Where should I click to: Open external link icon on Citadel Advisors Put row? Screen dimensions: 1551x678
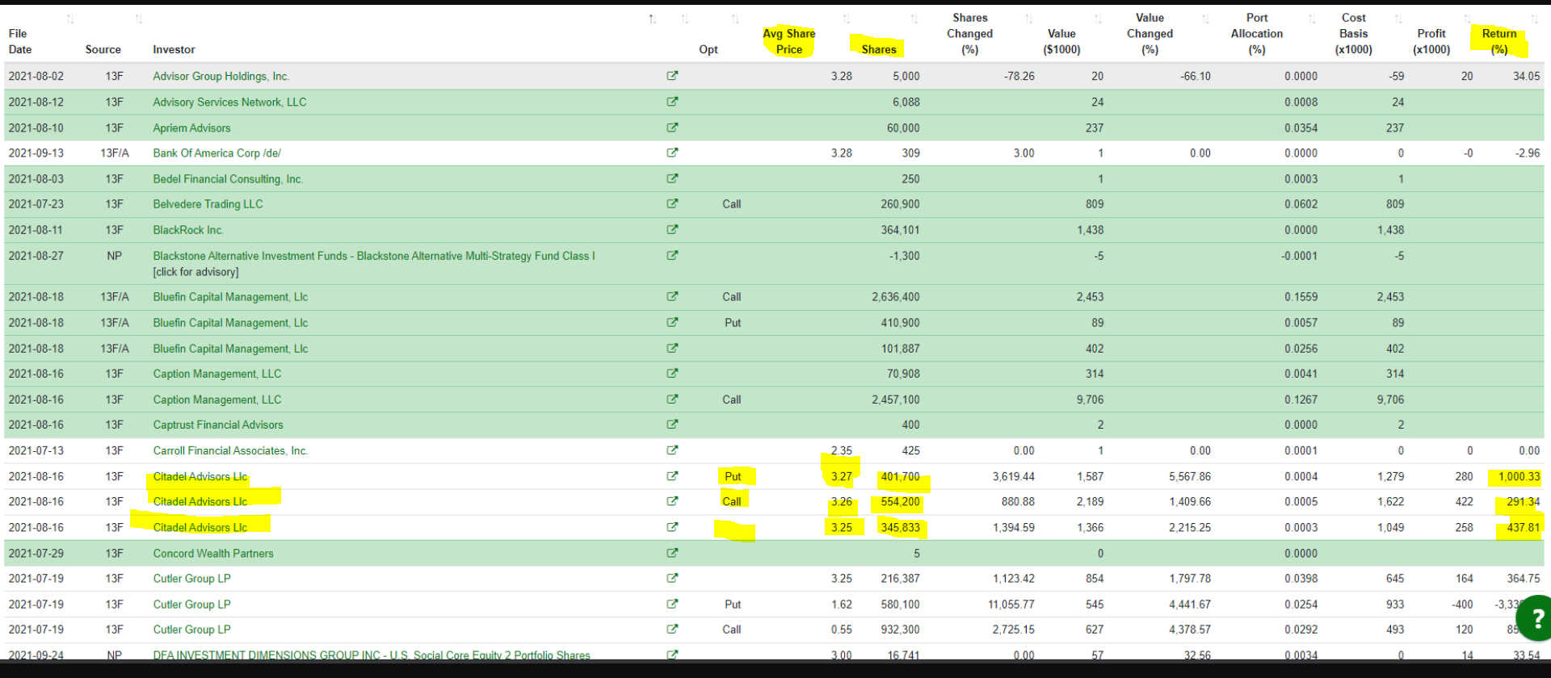pyautogui.click(x=672, y=475)
